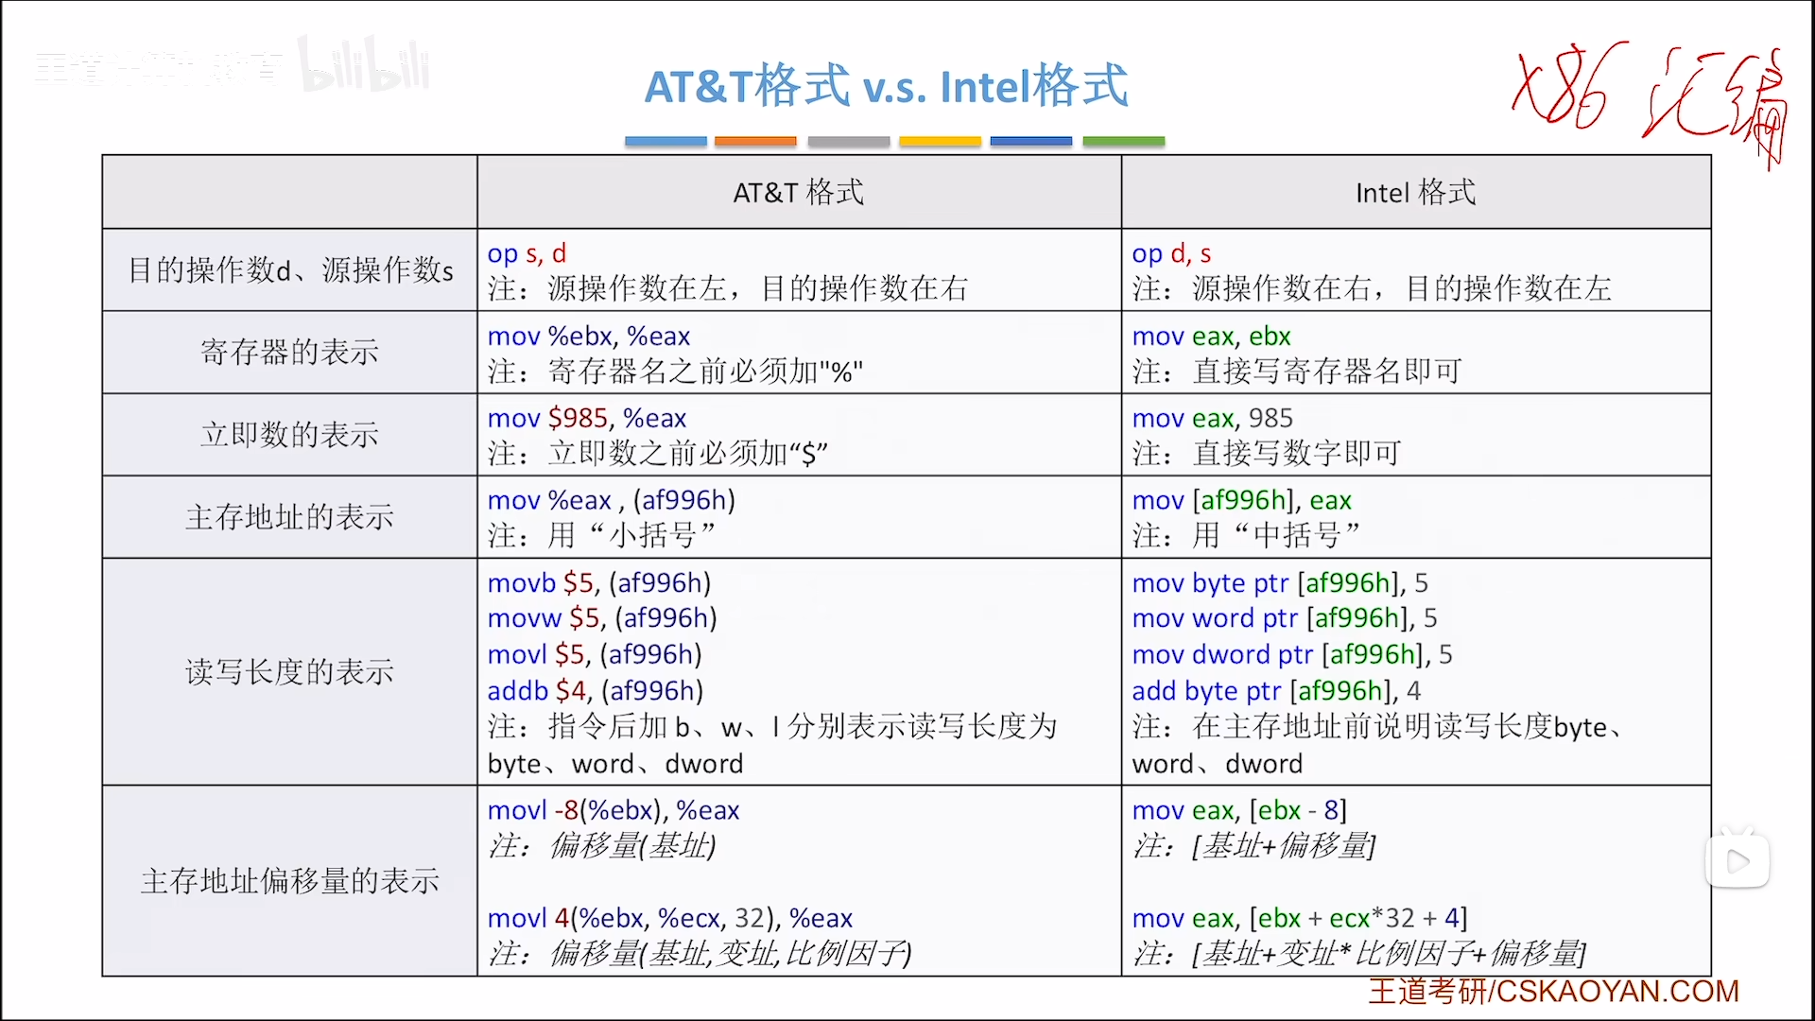Click the note "注: [基址+偏移量]"
This screenshot has width=1815, height=1021.
[1253, 845]
